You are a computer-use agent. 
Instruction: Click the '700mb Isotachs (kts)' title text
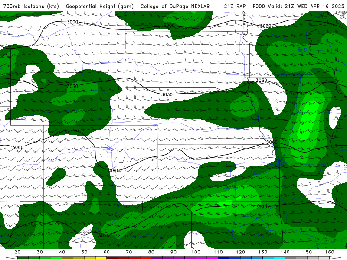31,6
